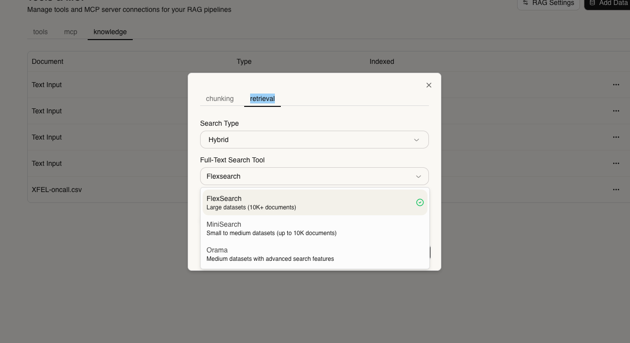Switch to the tools tab
This screenshot has width=630, height=343.
[x=40, y=32]
